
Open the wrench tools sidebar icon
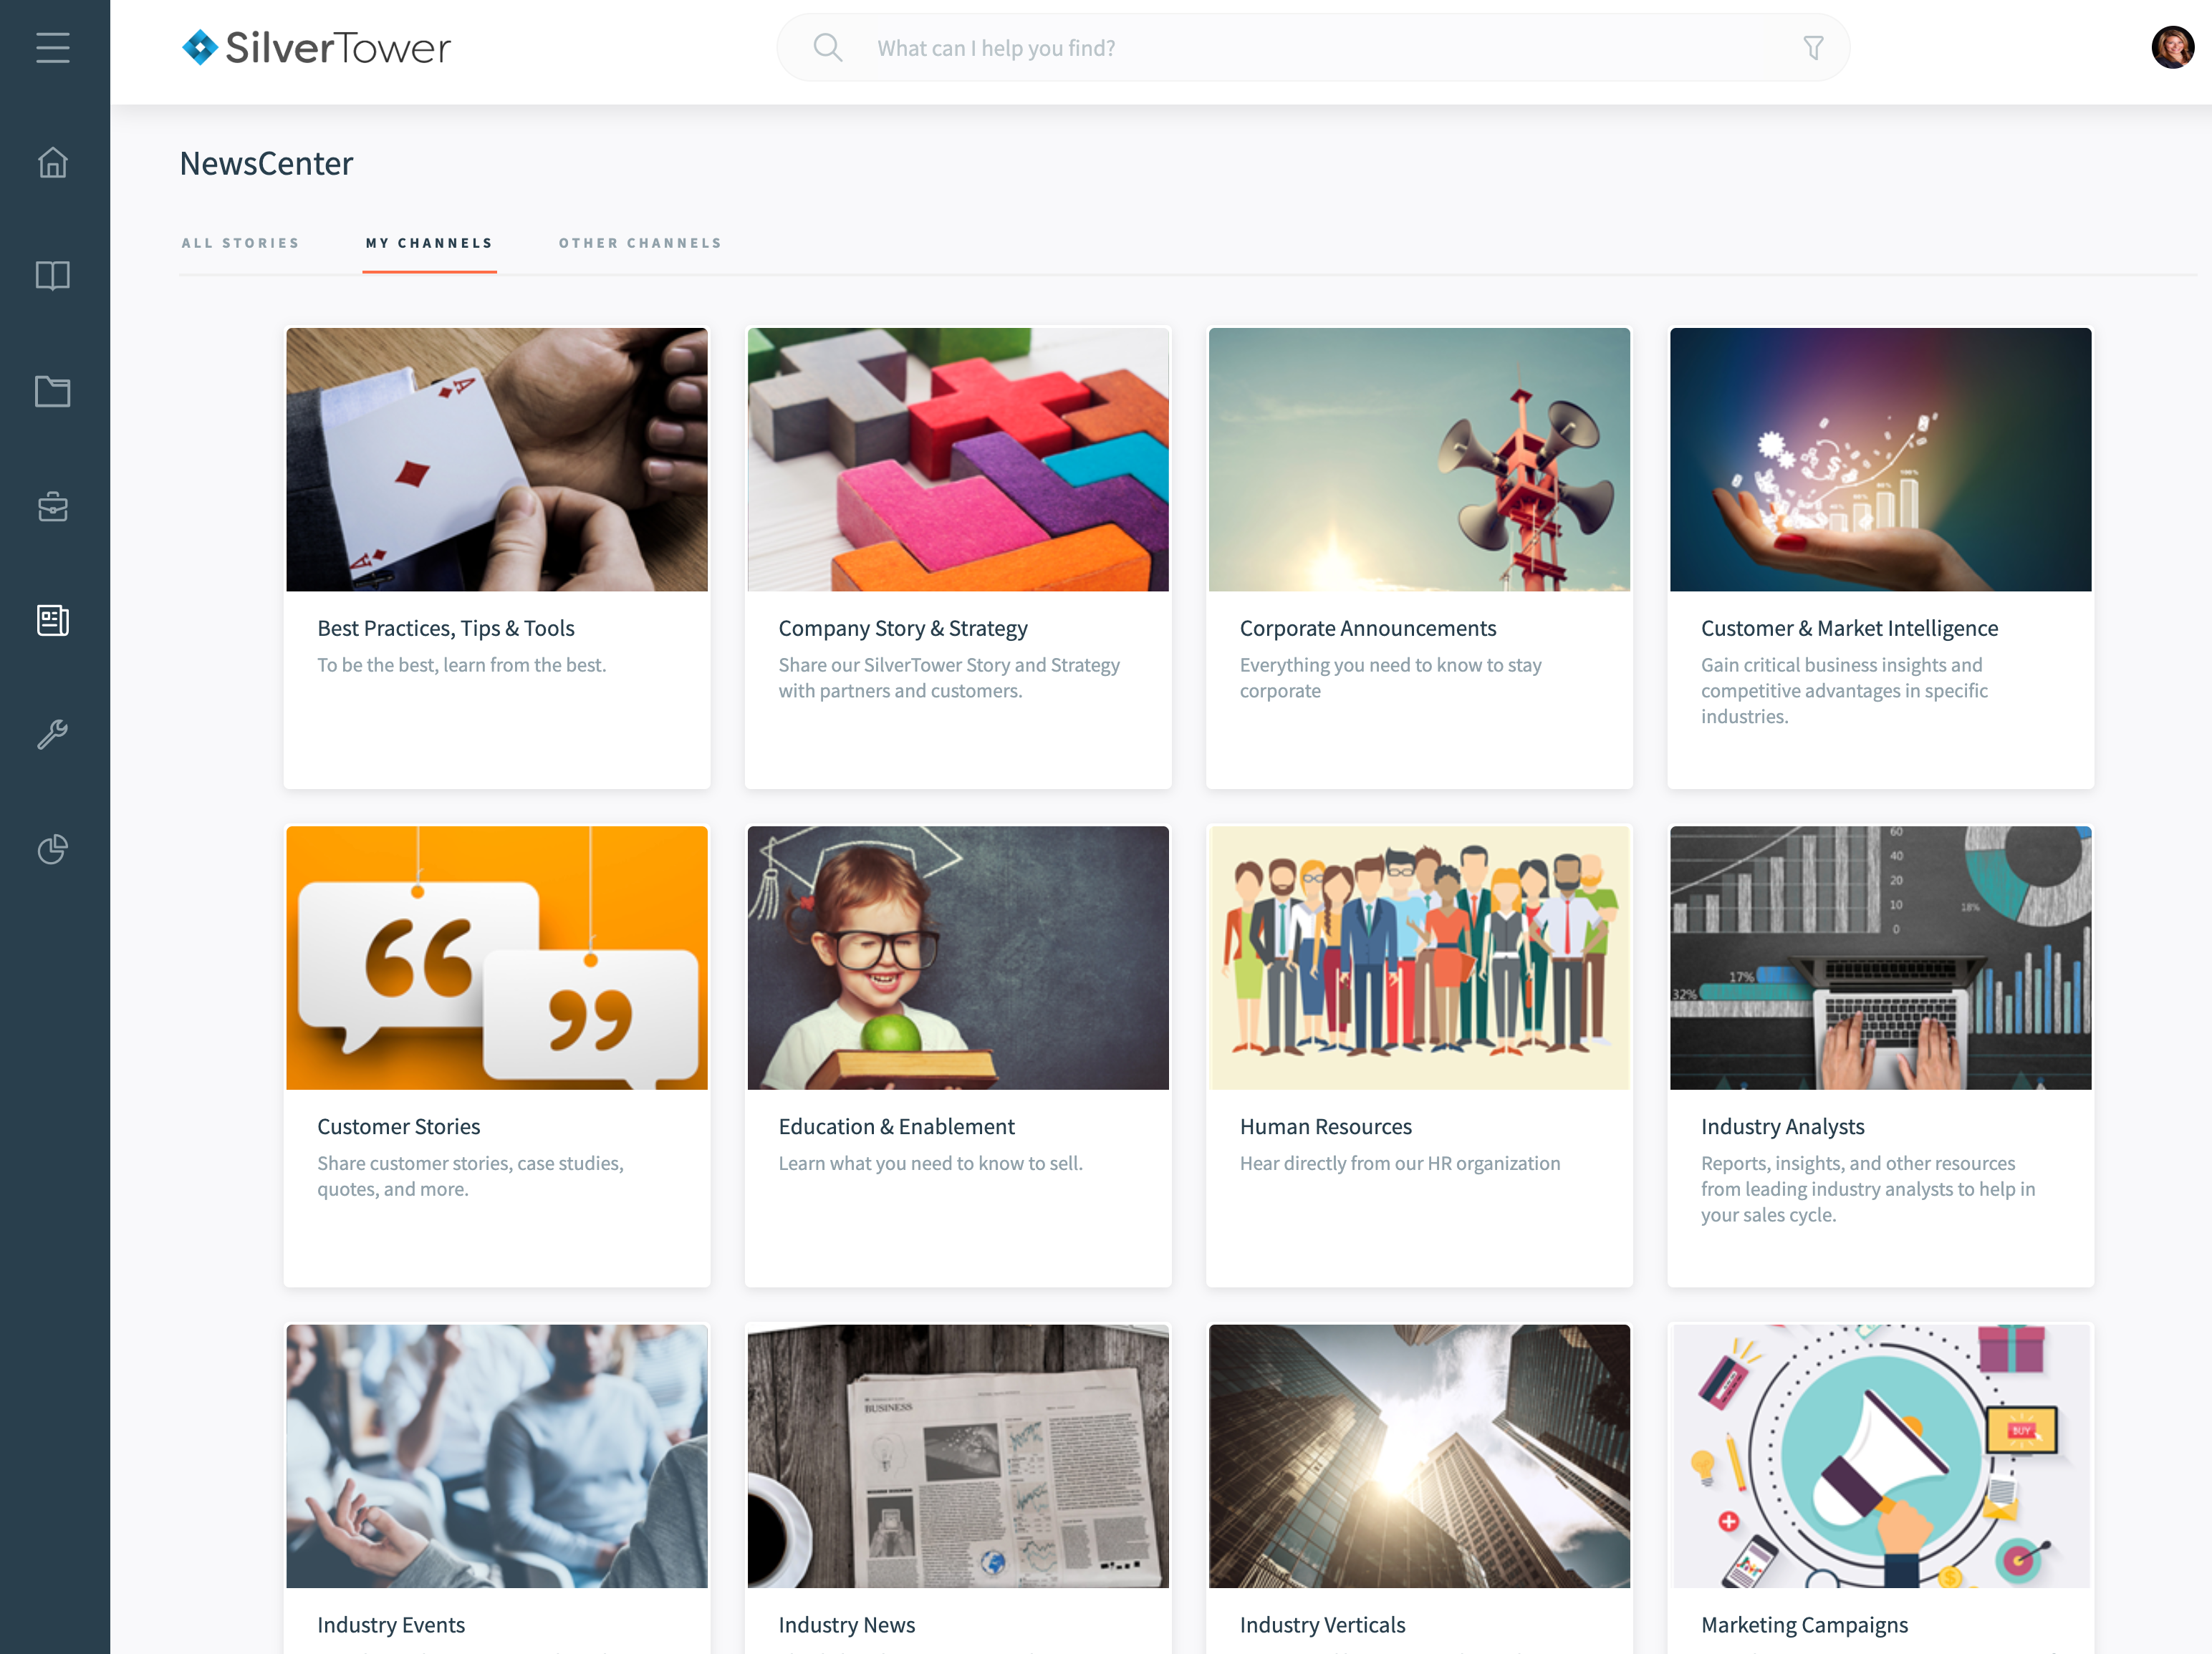point(53,735)
